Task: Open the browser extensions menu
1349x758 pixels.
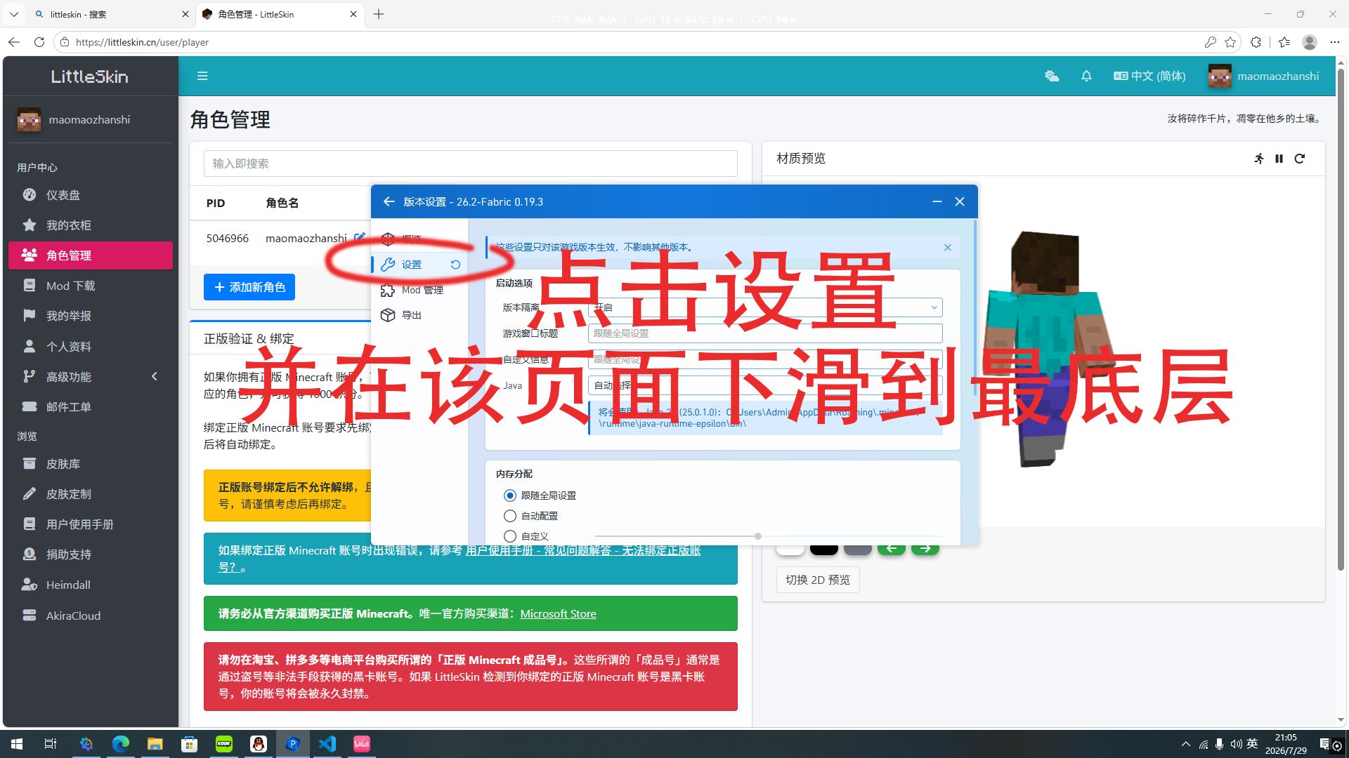Action: (x=1256, y=42)
